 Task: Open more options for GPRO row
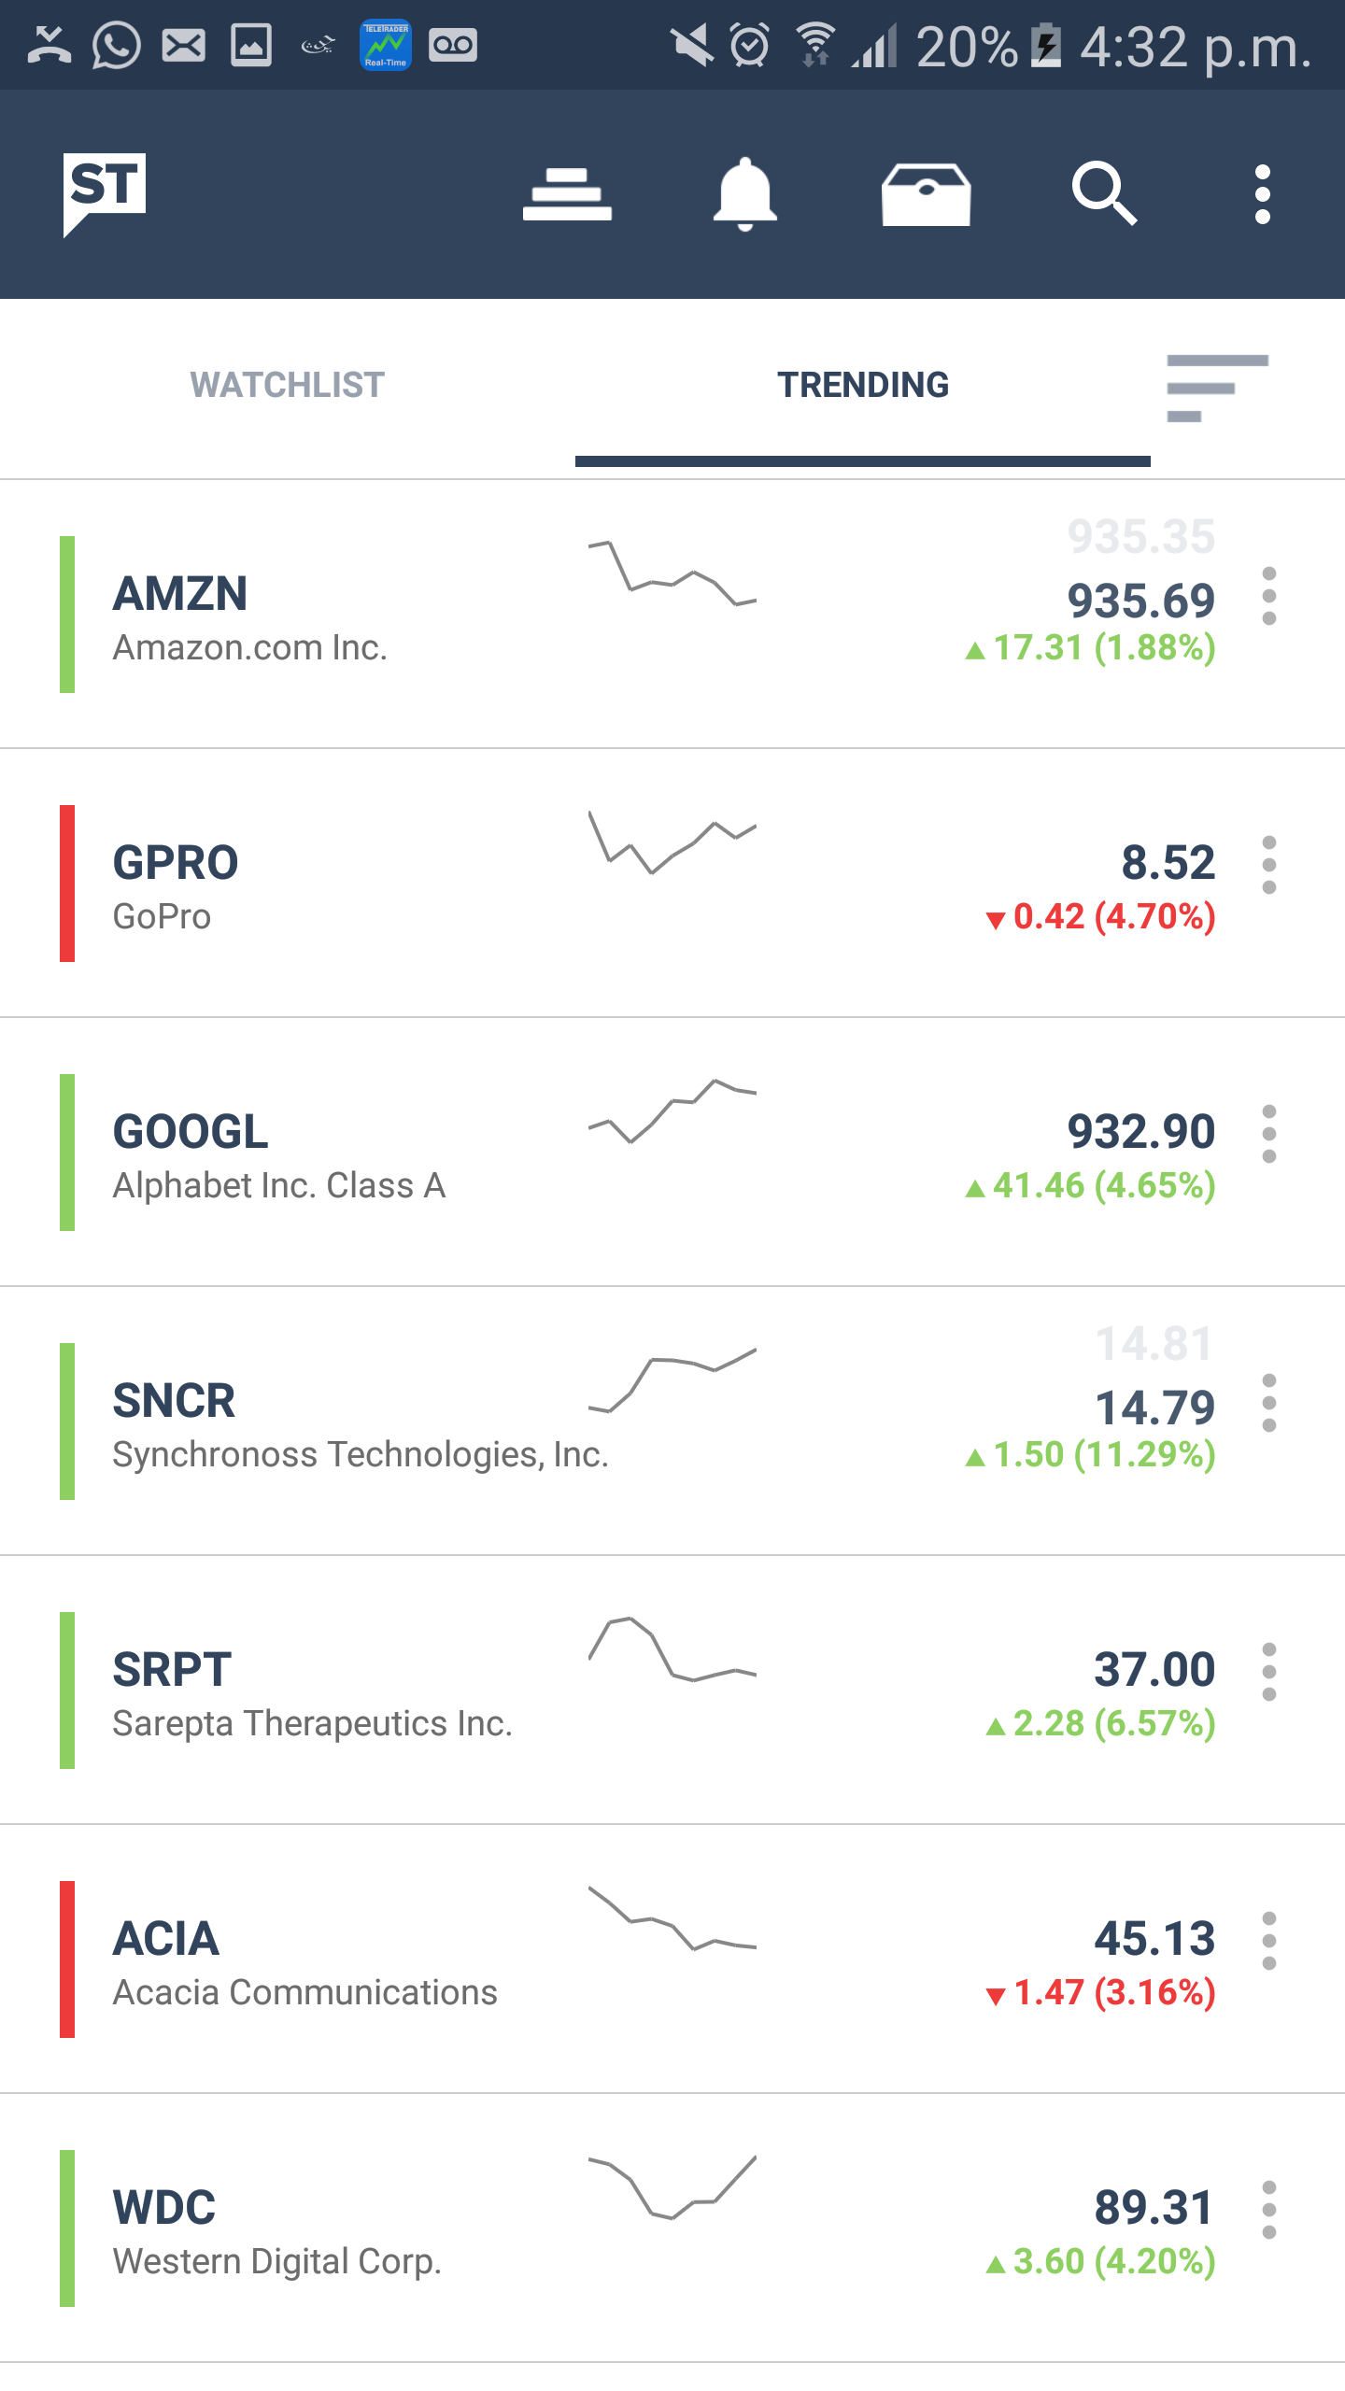[x=1268, y=865]
